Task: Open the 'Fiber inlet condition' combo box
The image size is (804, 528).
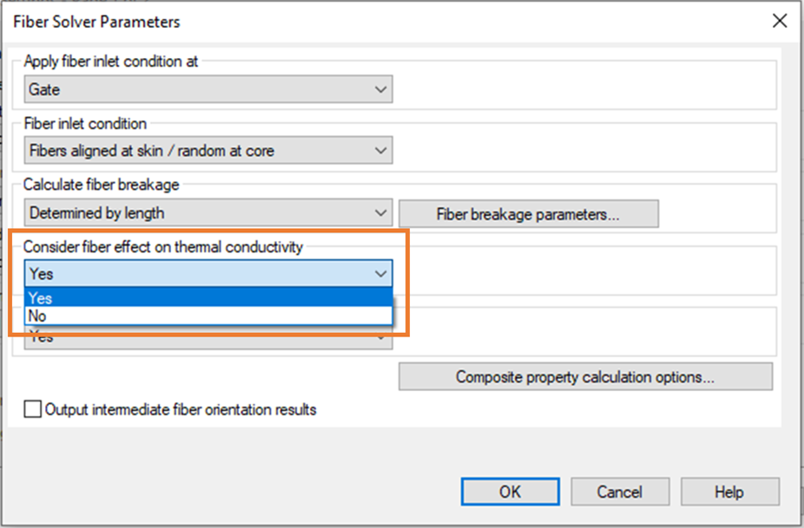Action: point(208,151)
